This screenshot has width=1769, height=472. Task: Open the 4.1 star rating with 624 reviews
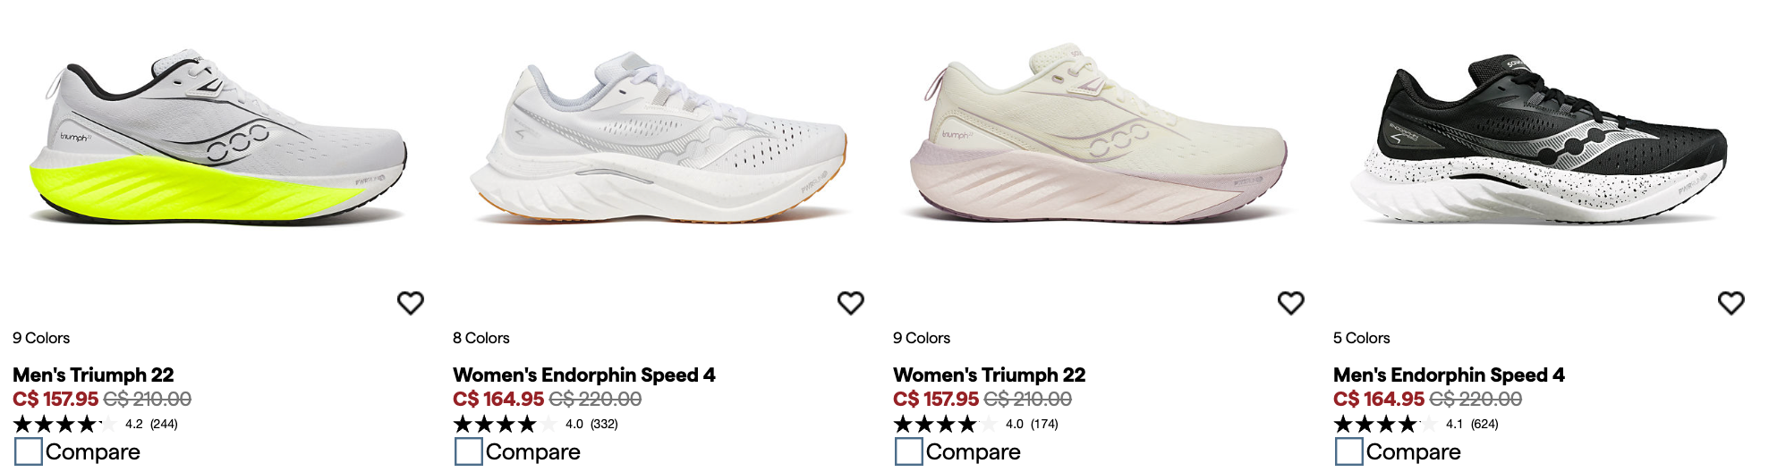1416,424
